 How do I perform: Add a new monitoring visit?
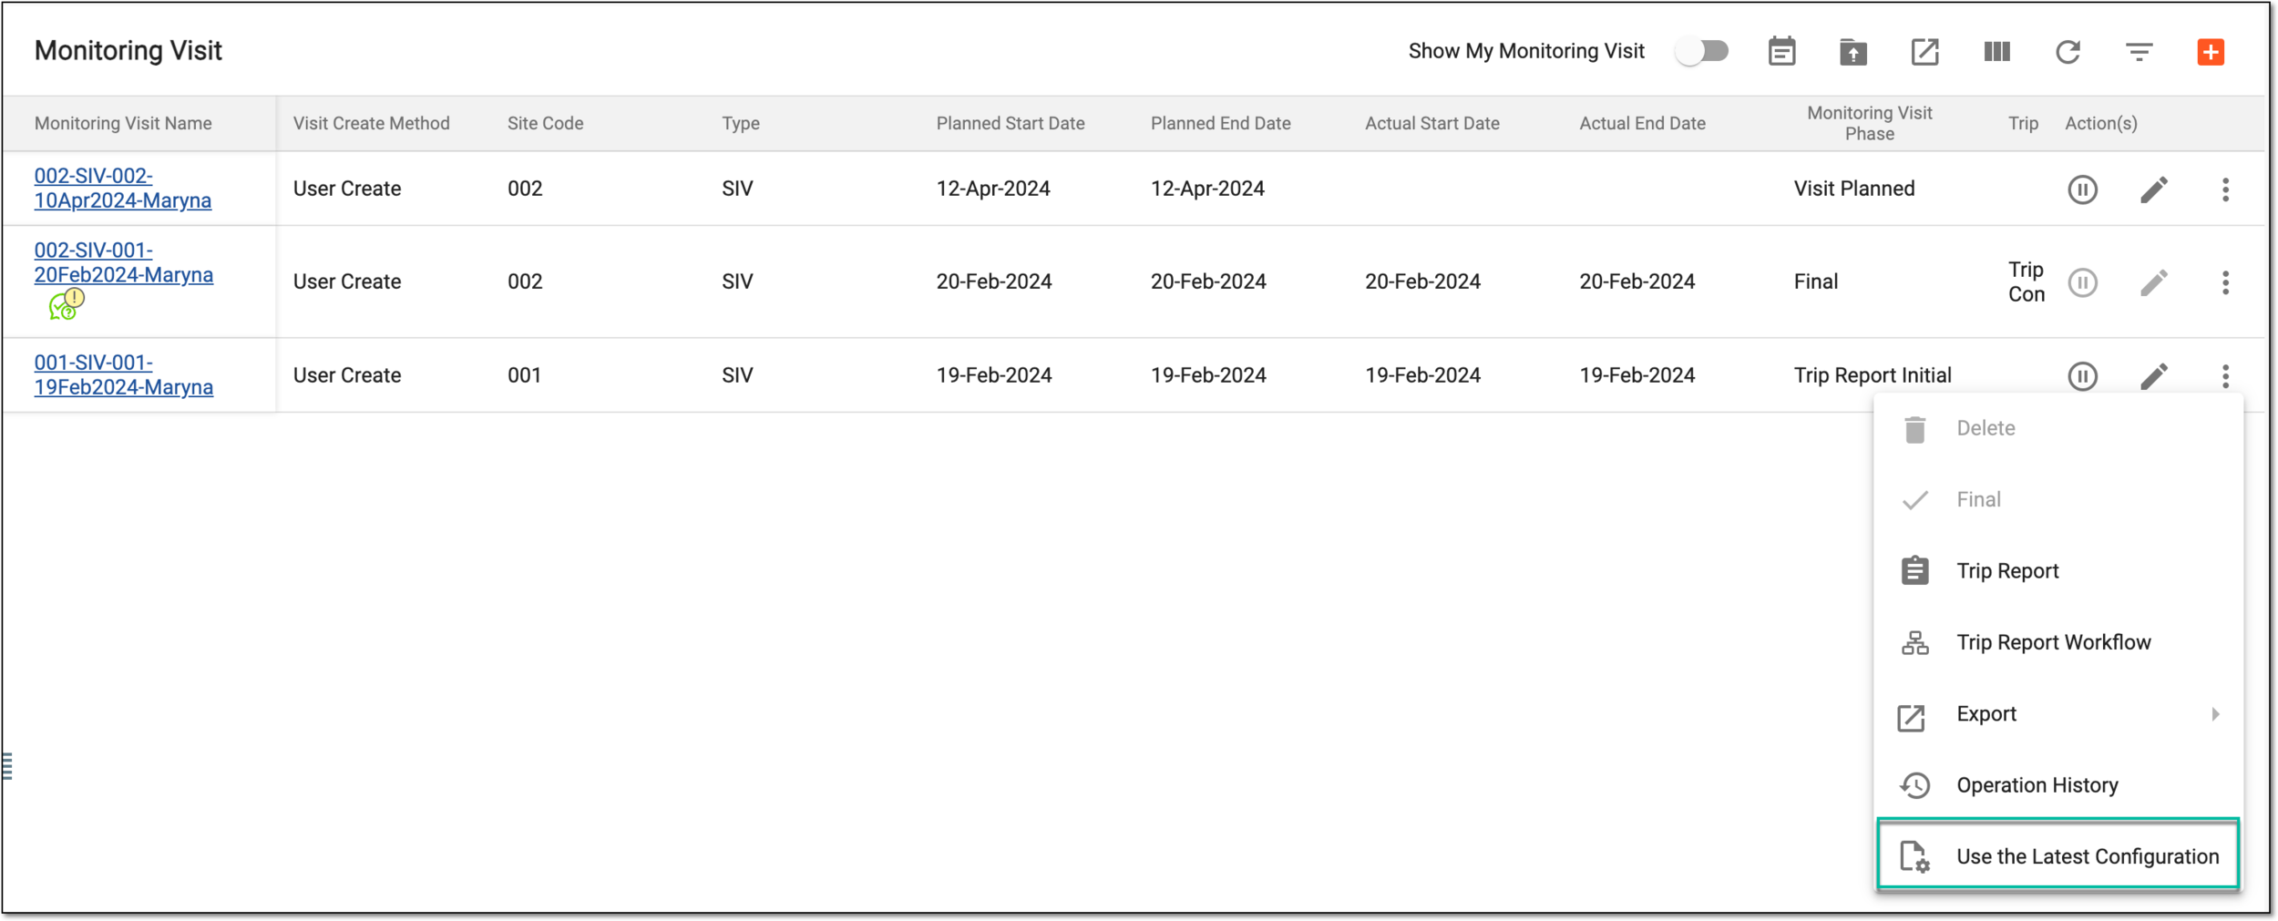click(2211, 52)
